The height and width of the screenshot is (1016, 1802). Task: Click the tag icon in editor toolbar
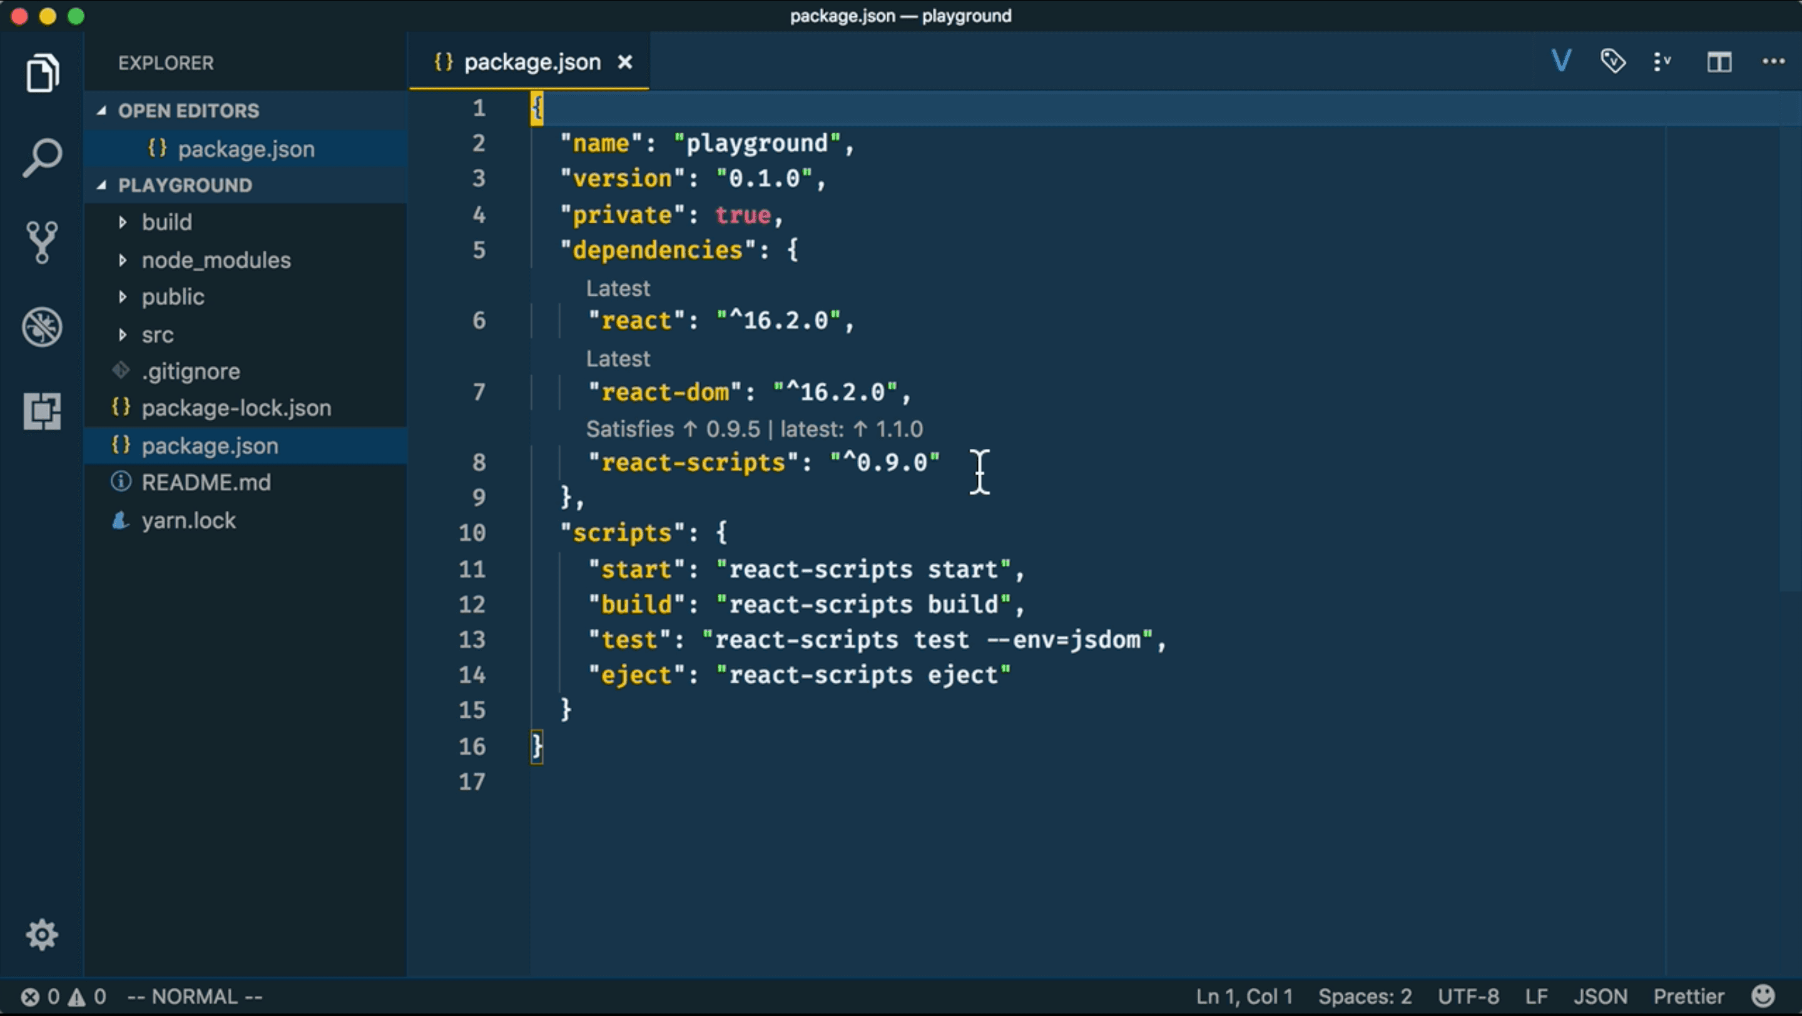pos(1613,61)
